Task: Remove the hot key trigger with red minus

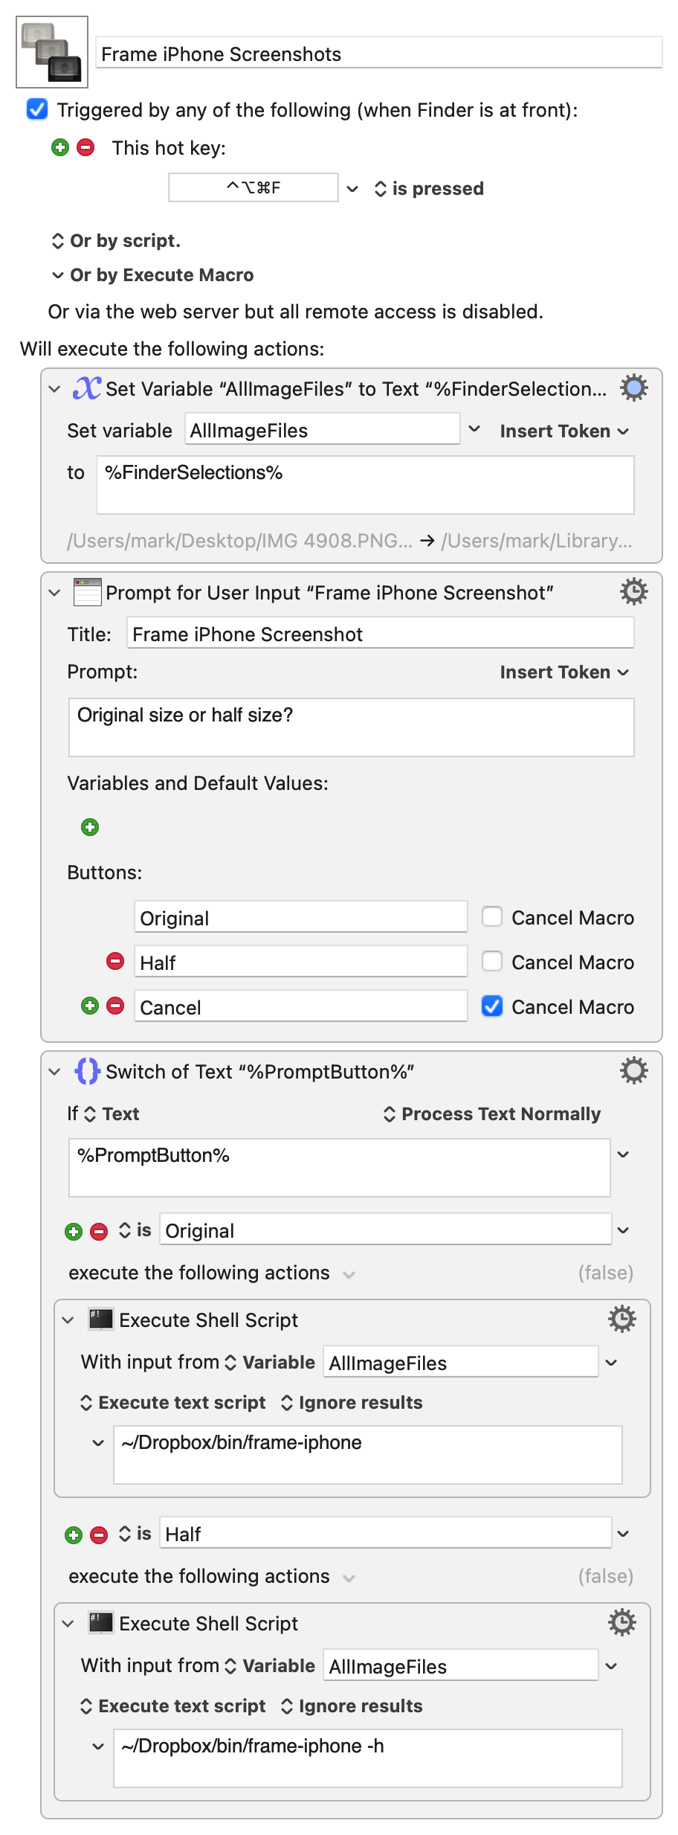Action: [85, 147]
